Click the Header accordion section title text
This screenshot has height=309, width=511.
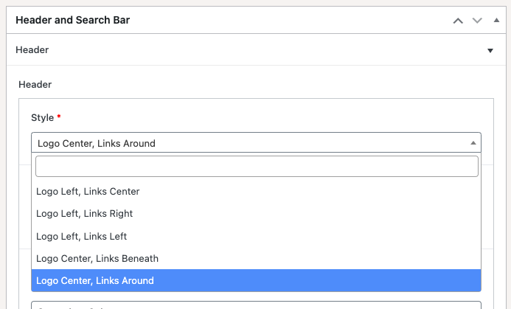click(32, 50)
